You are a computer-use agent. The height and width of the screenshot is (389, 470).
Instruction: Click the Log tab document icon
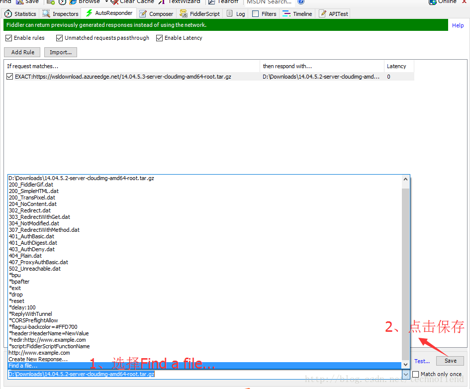click(230, 14)
